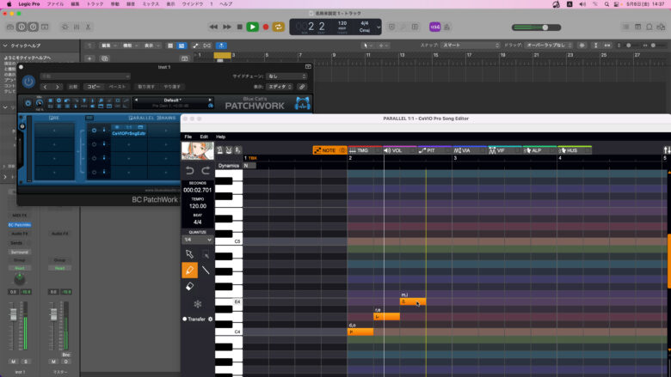Click the snowflake freeze icon in CeVIO
This screenshot has width=671, height=377.
[197, 304]
